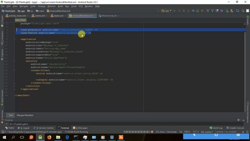Image resolution: width=250 pixels, height=141 pixels.
Task: Toggle the Build Variants side panel
Action: [x=2, y=98]
